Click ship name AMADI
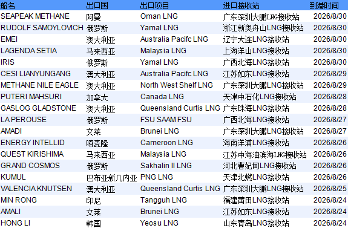 (x=11, y=131)
